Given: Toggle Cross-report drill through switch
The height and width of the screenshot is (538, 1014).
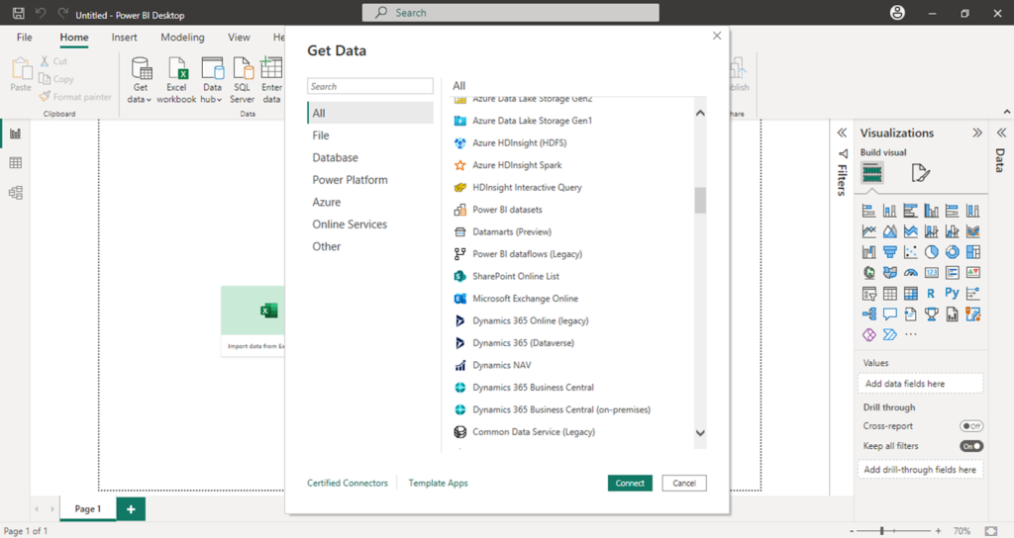Looking at the screenshot, I should [971, 426].
